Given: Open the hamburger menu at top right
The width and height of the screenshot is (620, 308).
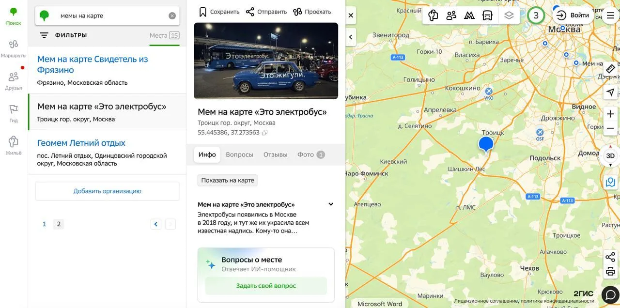Looking at the screenshot, I should click(610, 15).
